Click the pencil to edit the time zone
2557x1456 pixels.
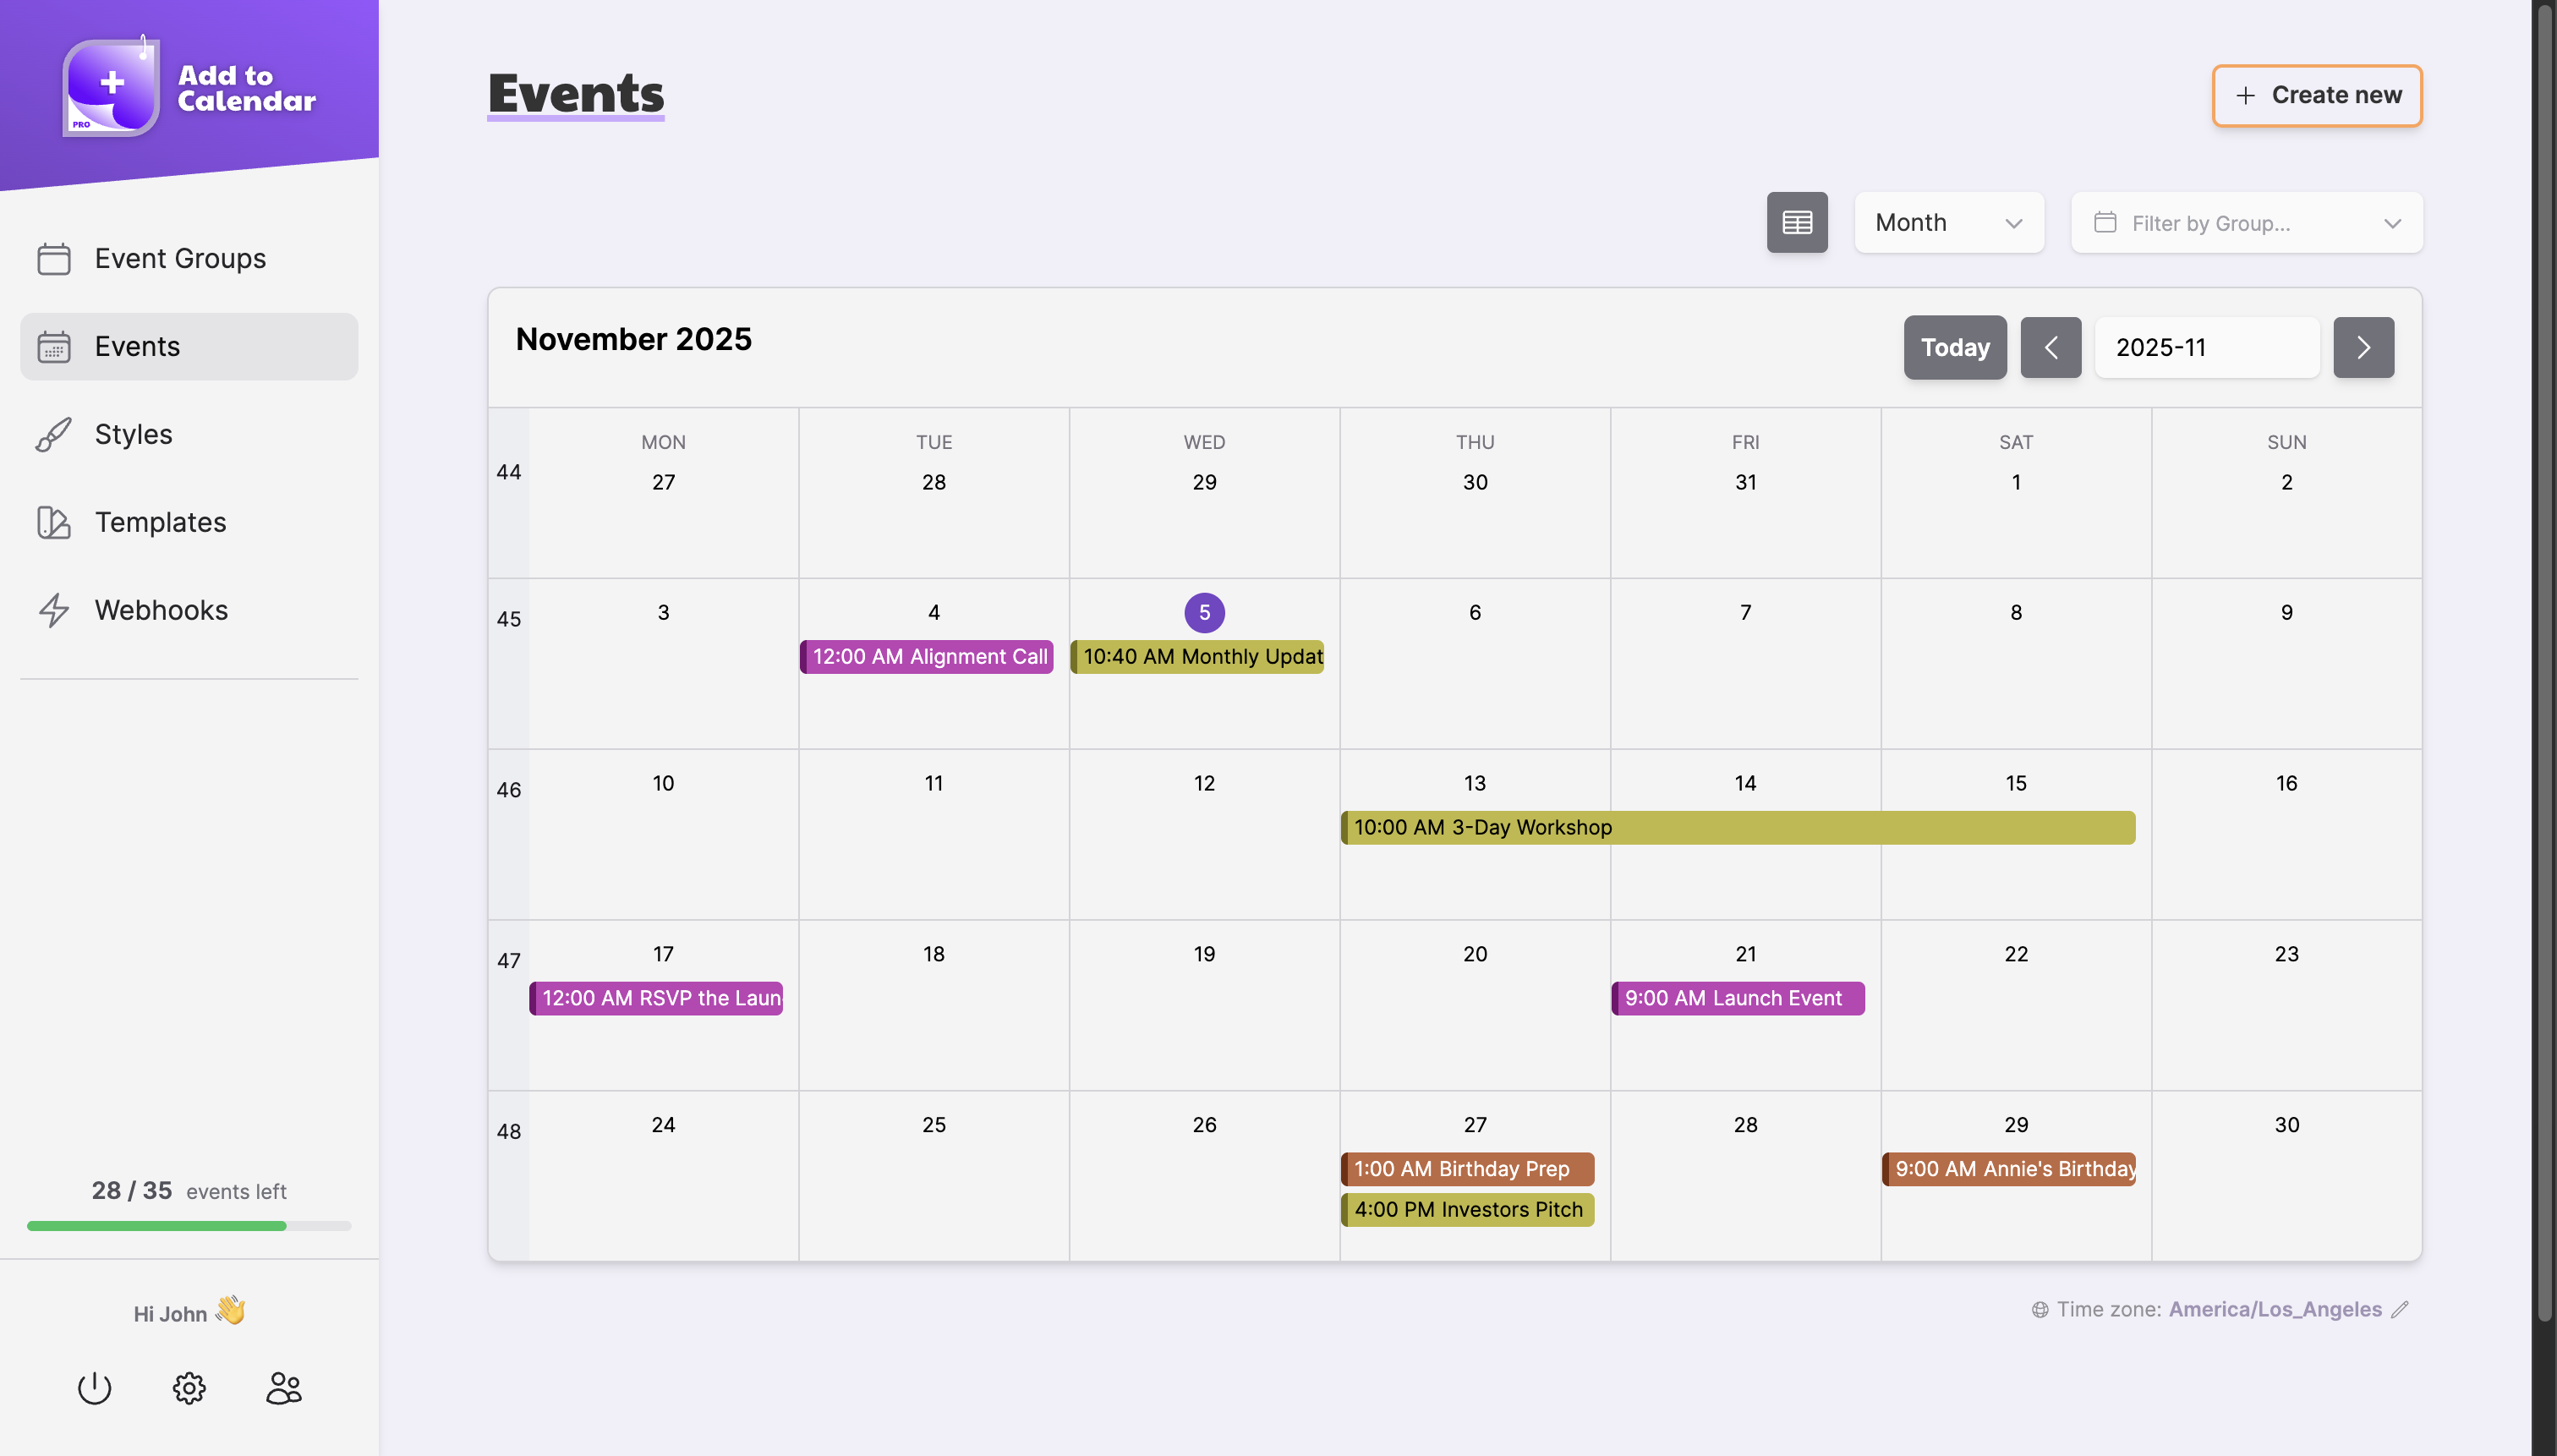[x=2400, y=1310]
